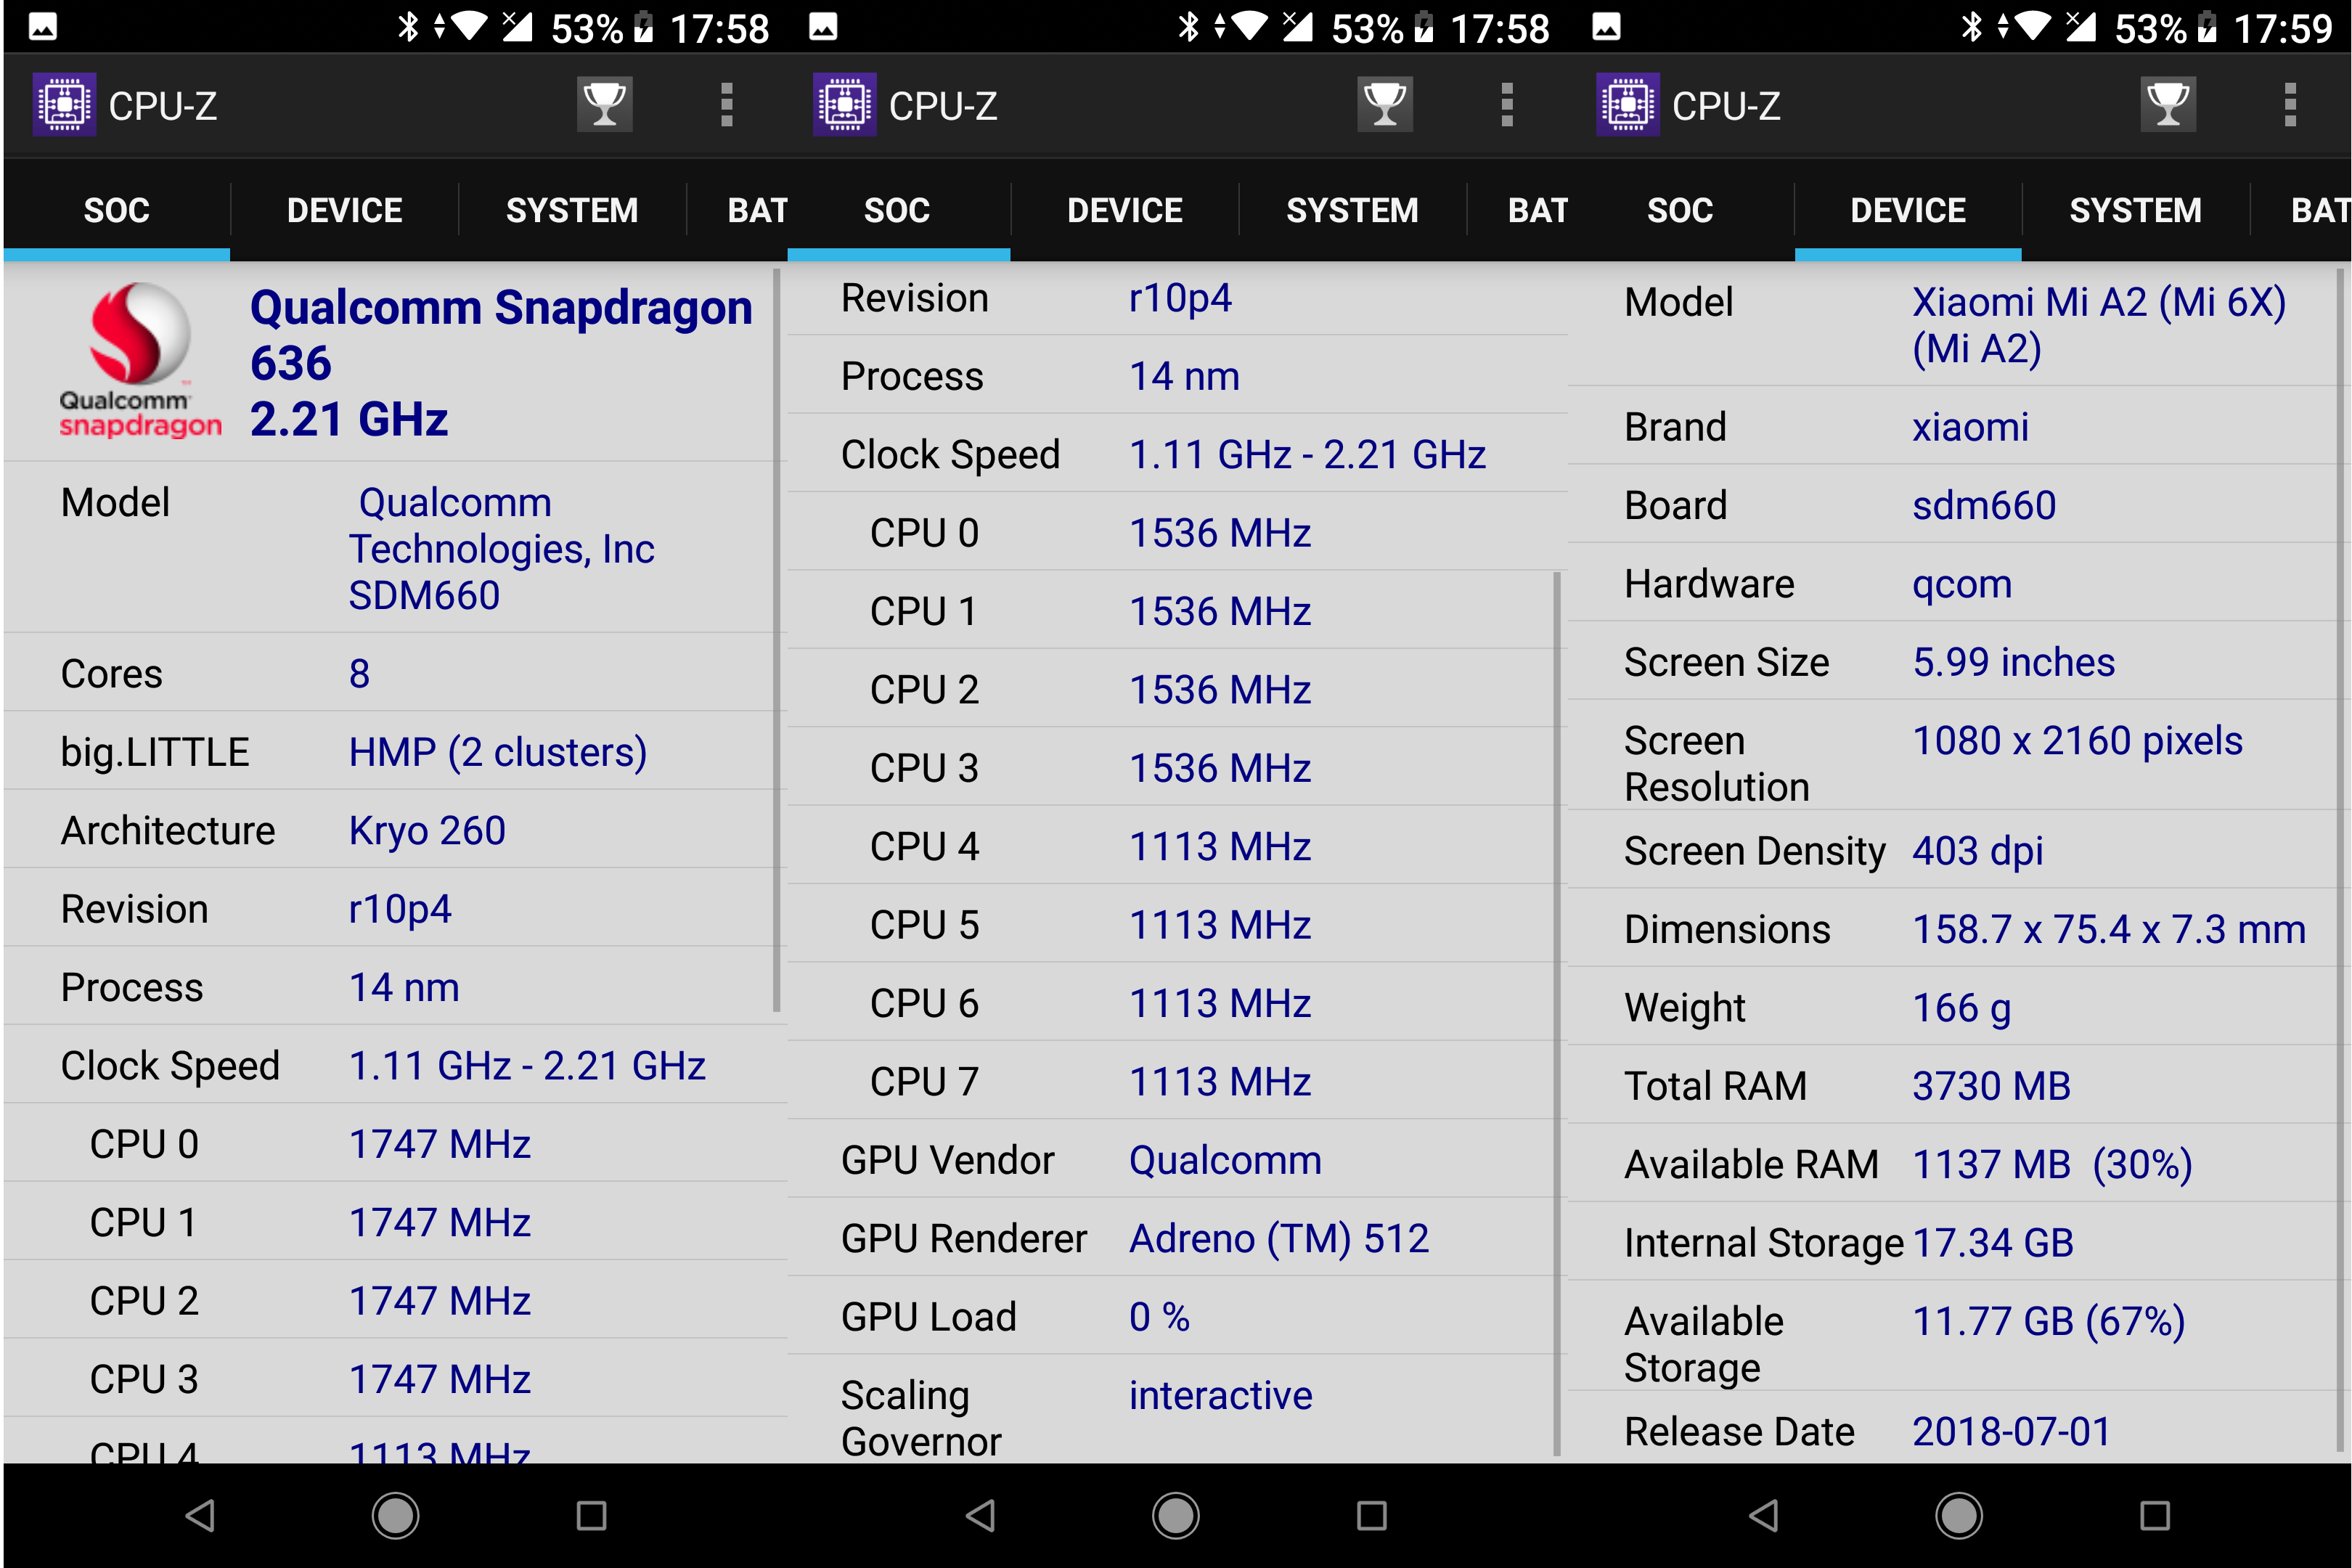Tap CPU-Z app icon in left screen
Screen dimensions: 2352x1568
pyautogui.click(x=65, y=105)
